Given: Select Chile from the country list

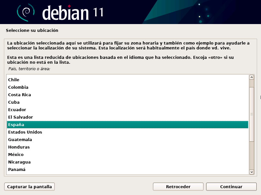Looking at the screenshot, I should pyautogui.click(x=14, y=80).
